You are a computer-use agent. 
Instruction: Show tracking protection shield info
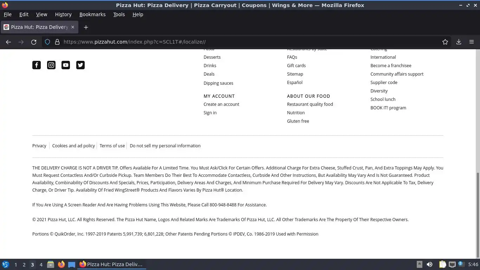[x=47, y=42]
